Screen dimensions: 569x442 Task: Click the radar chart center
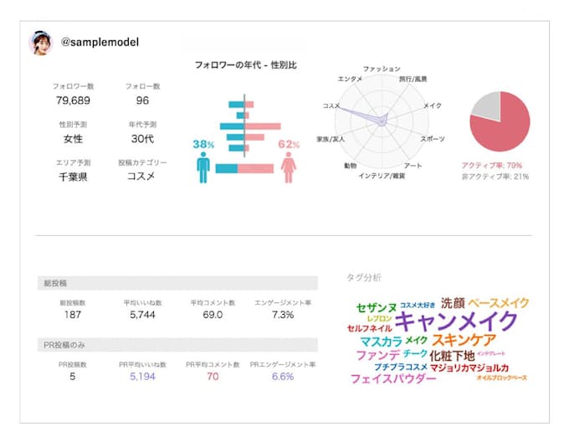[x=382, y=119]
